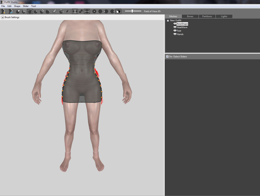The height and width of the screenshot is (196, 260).
Task: Select the Mask brush tool
Action: pyautogui.click(x=24, y=11)
